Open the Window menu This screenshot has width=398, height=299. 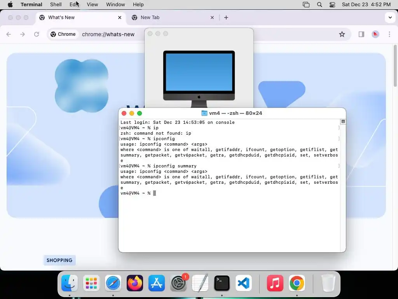pyautogui.click(x=115, y=4)
